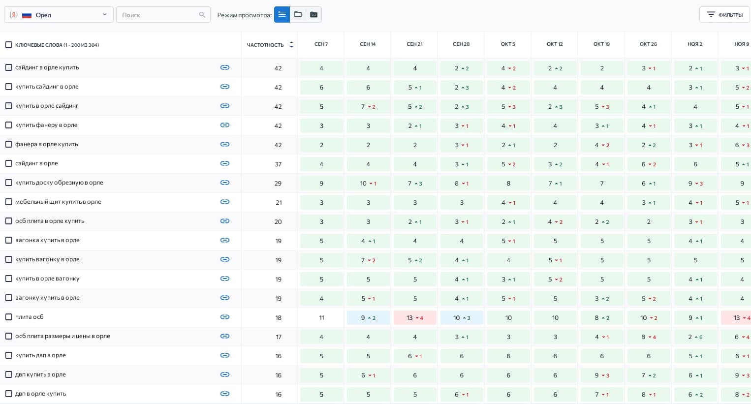
Task: Click СЕН 7 cell for 'плита осб'
Action: coord(321,317)
